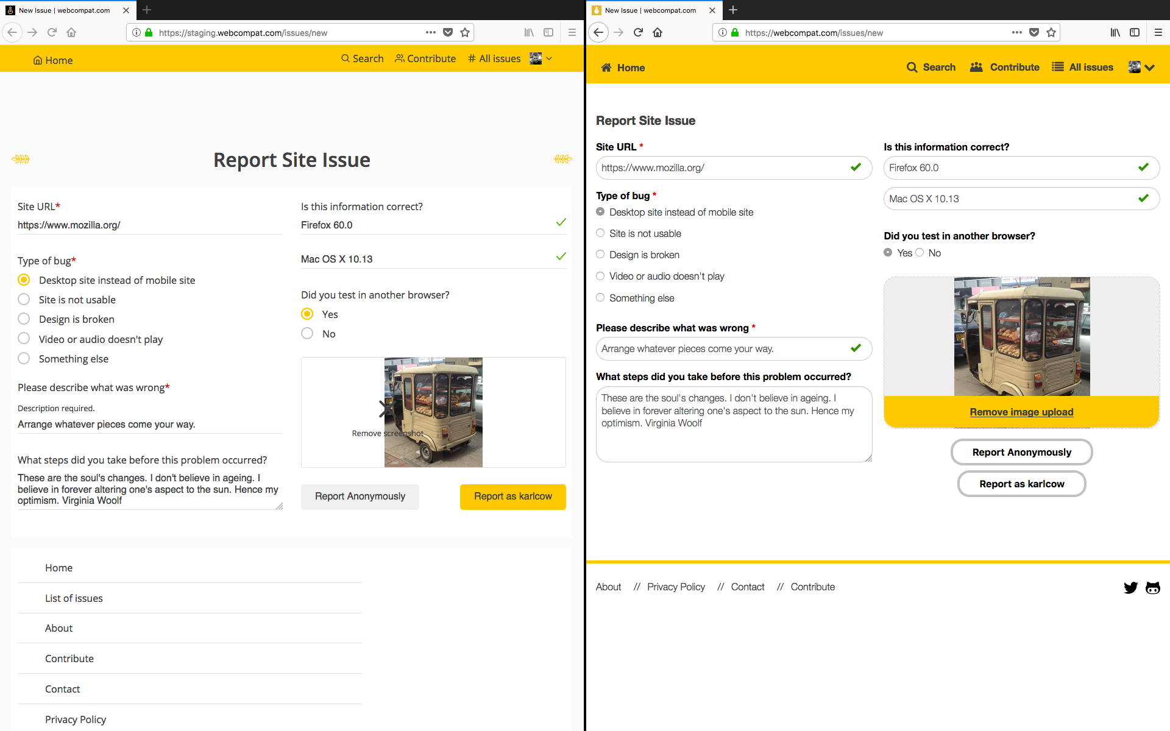The width and height of the screenshot is (1170, 731).
Task: Open library icon in left browser toolbar
Action: tap(529, 32)
